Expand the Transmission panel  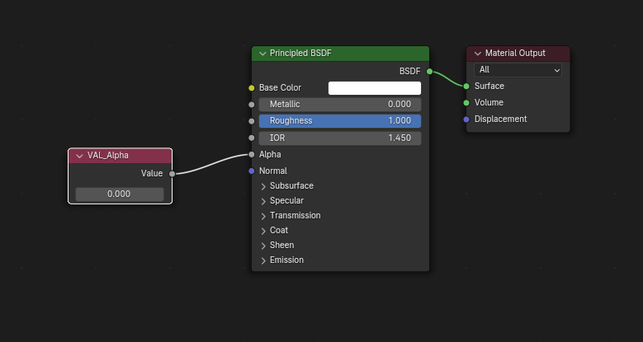click(263, 216)
